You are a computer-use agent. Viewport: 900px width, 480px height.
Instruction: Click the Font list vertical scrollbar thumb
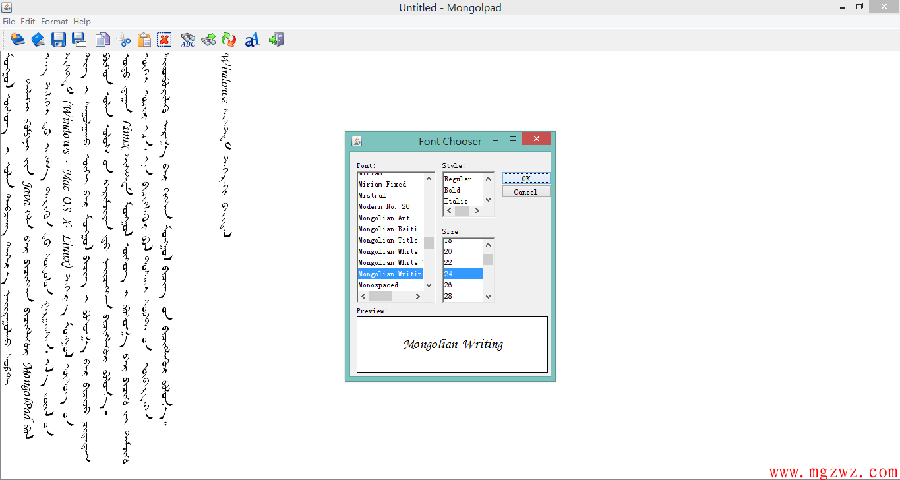click(x=429, y=243)
